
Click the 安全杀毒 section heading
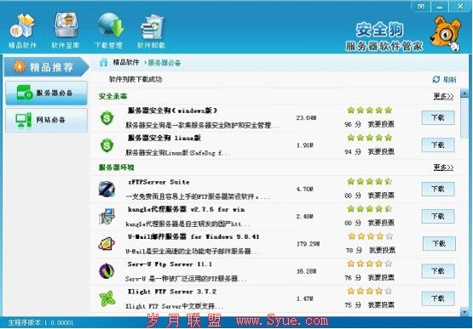click(112, 96)
